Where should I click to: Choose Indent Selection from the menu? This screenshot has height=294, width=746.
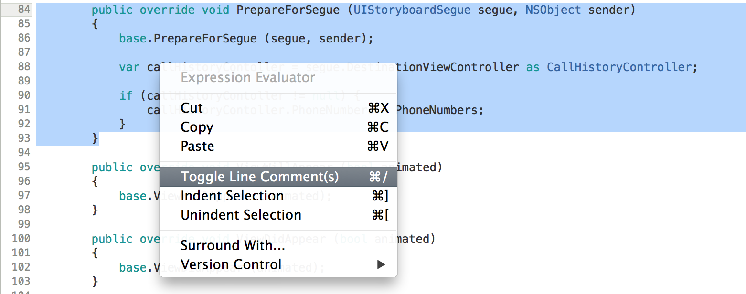(x=232, y=196)
